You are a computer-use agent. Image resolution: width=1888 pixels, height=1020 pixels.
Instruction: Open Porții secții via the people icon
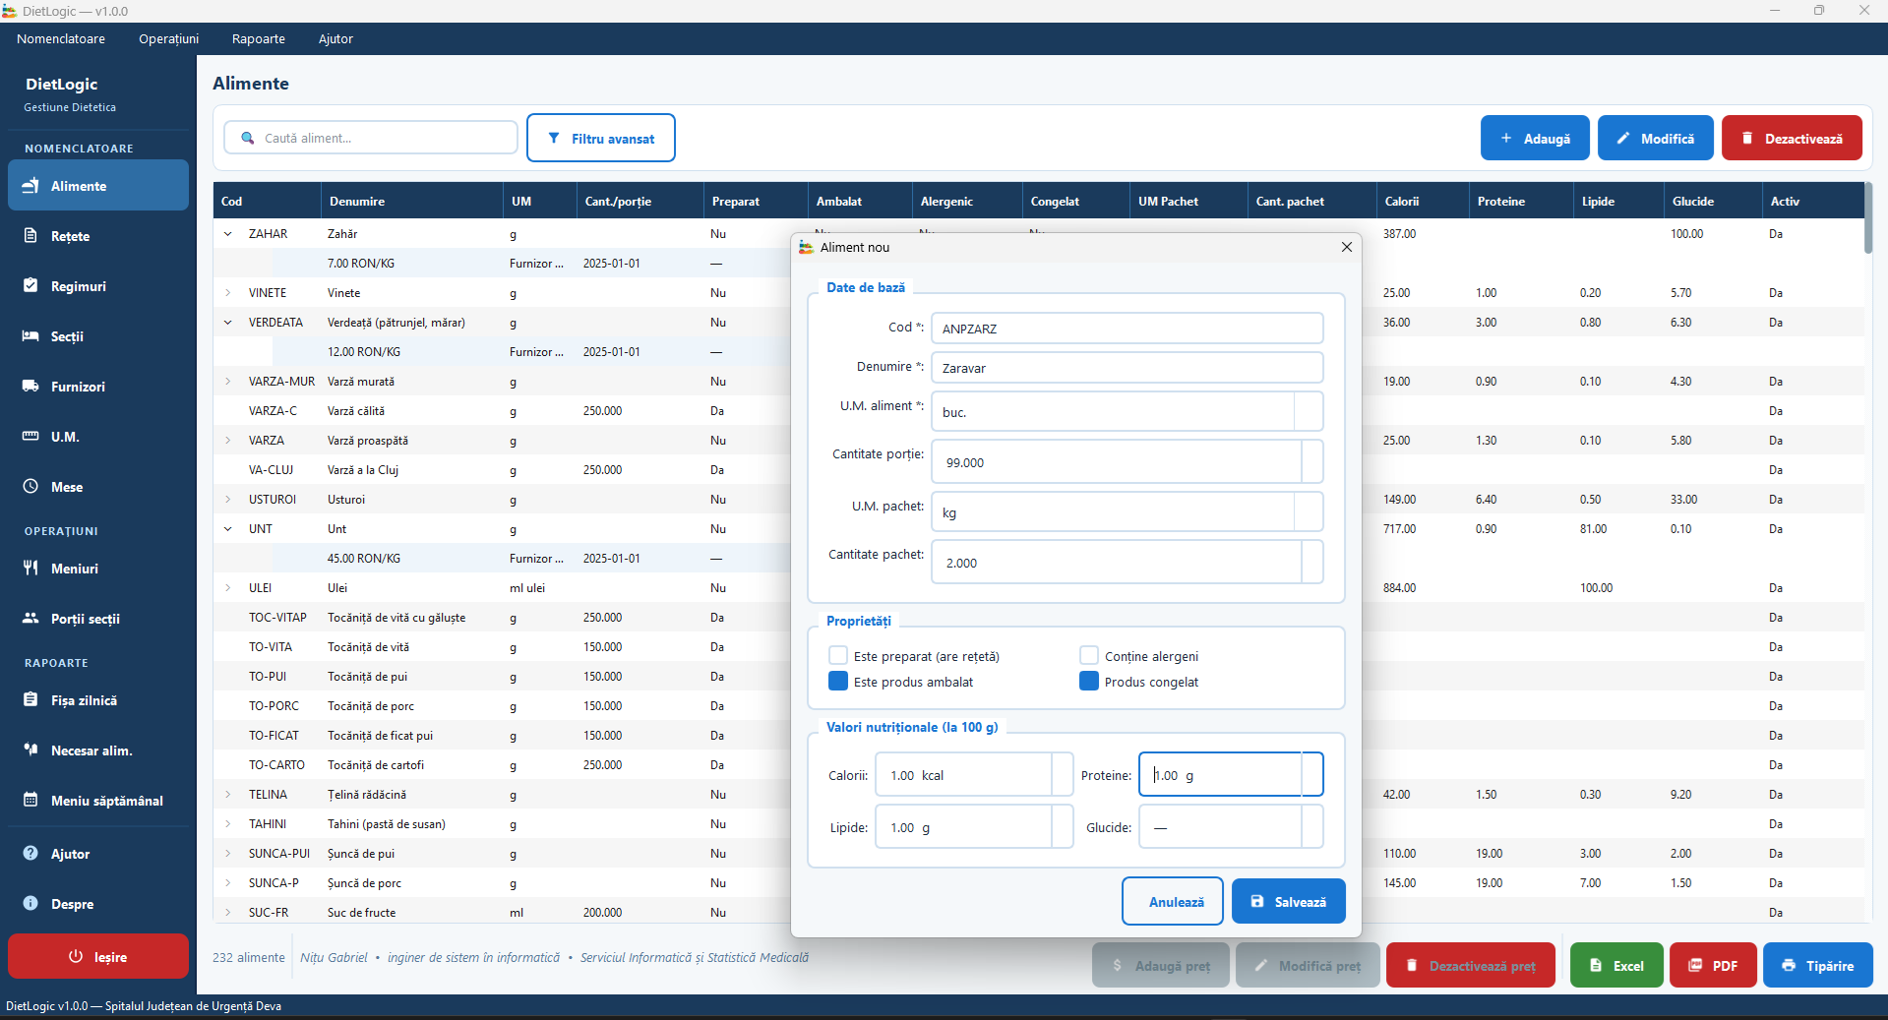[30, 619]
